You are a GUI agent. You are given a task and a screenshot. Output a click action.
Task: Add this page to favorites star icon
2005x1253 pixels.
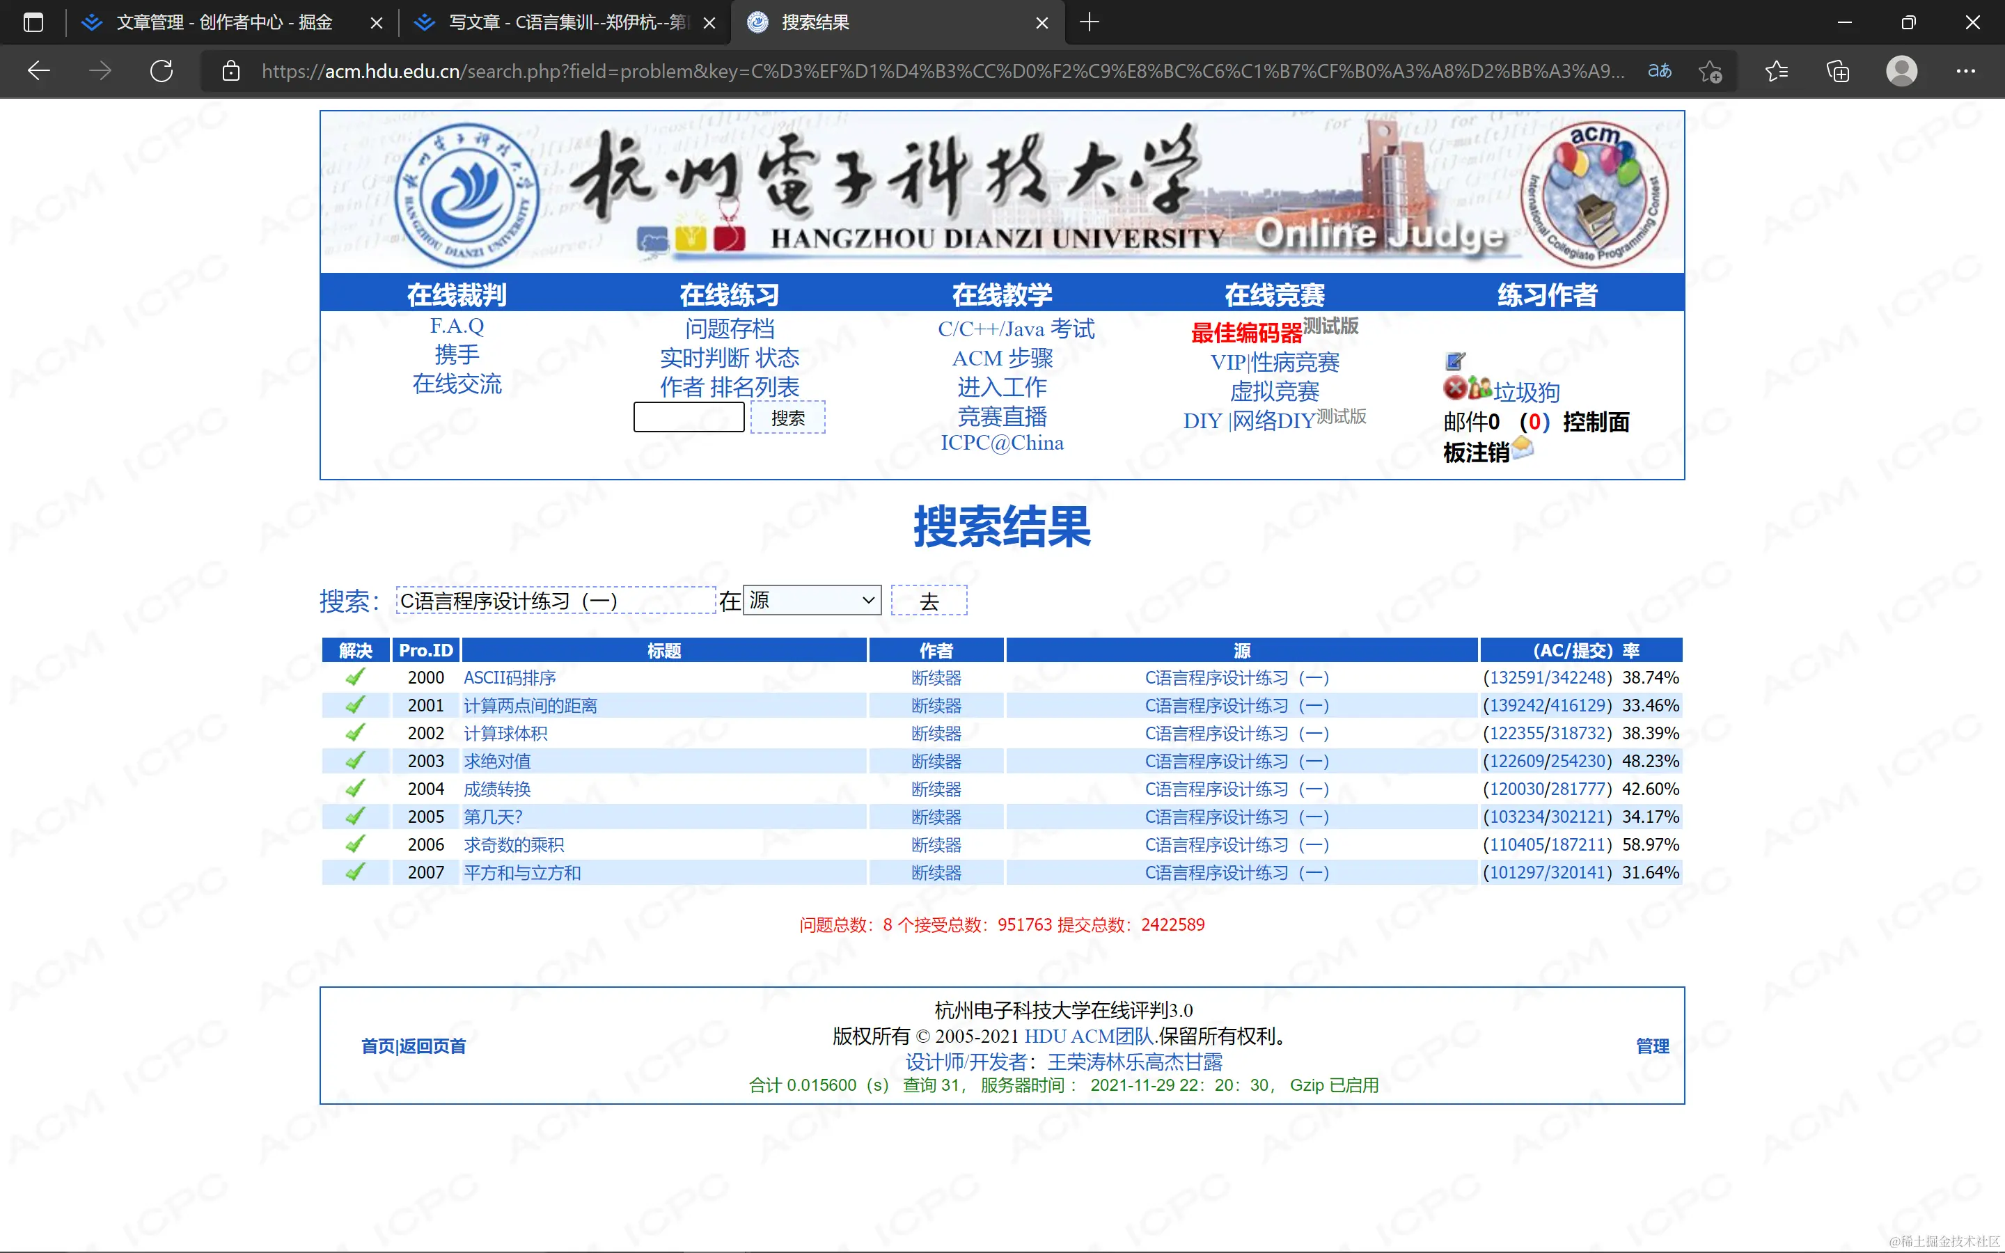point(1710,71)
